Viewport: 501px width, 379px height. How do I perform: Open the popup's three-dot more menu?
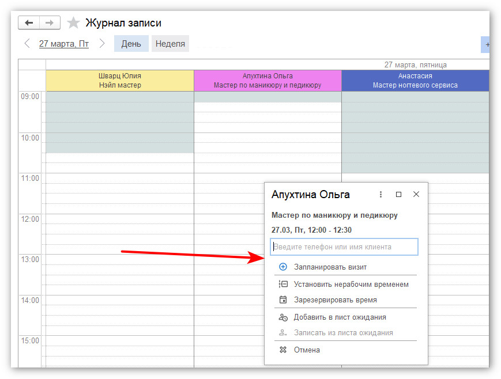[x=381, y=194]
